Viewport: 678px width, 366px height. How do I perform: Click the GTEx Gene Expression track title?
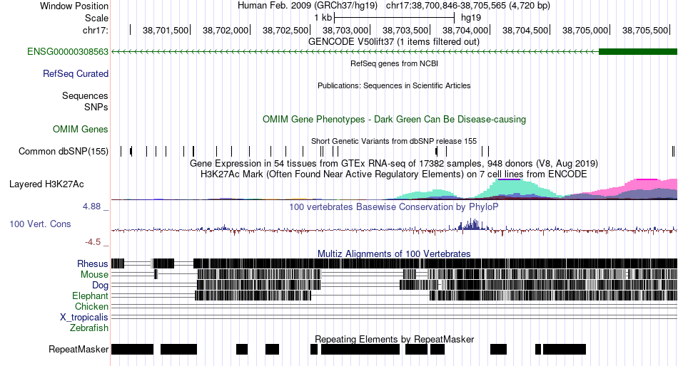click(394, 164)
